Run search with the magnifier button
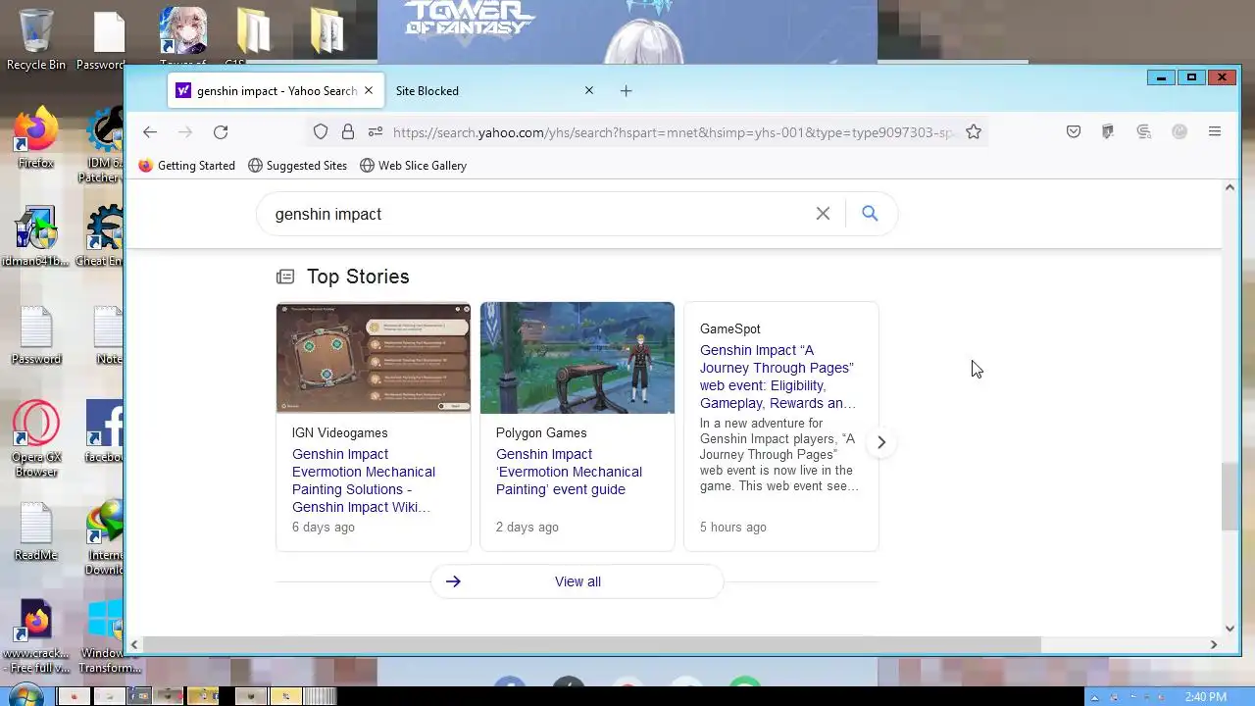Screen dimensions: 1255x706 coord(870,213)
